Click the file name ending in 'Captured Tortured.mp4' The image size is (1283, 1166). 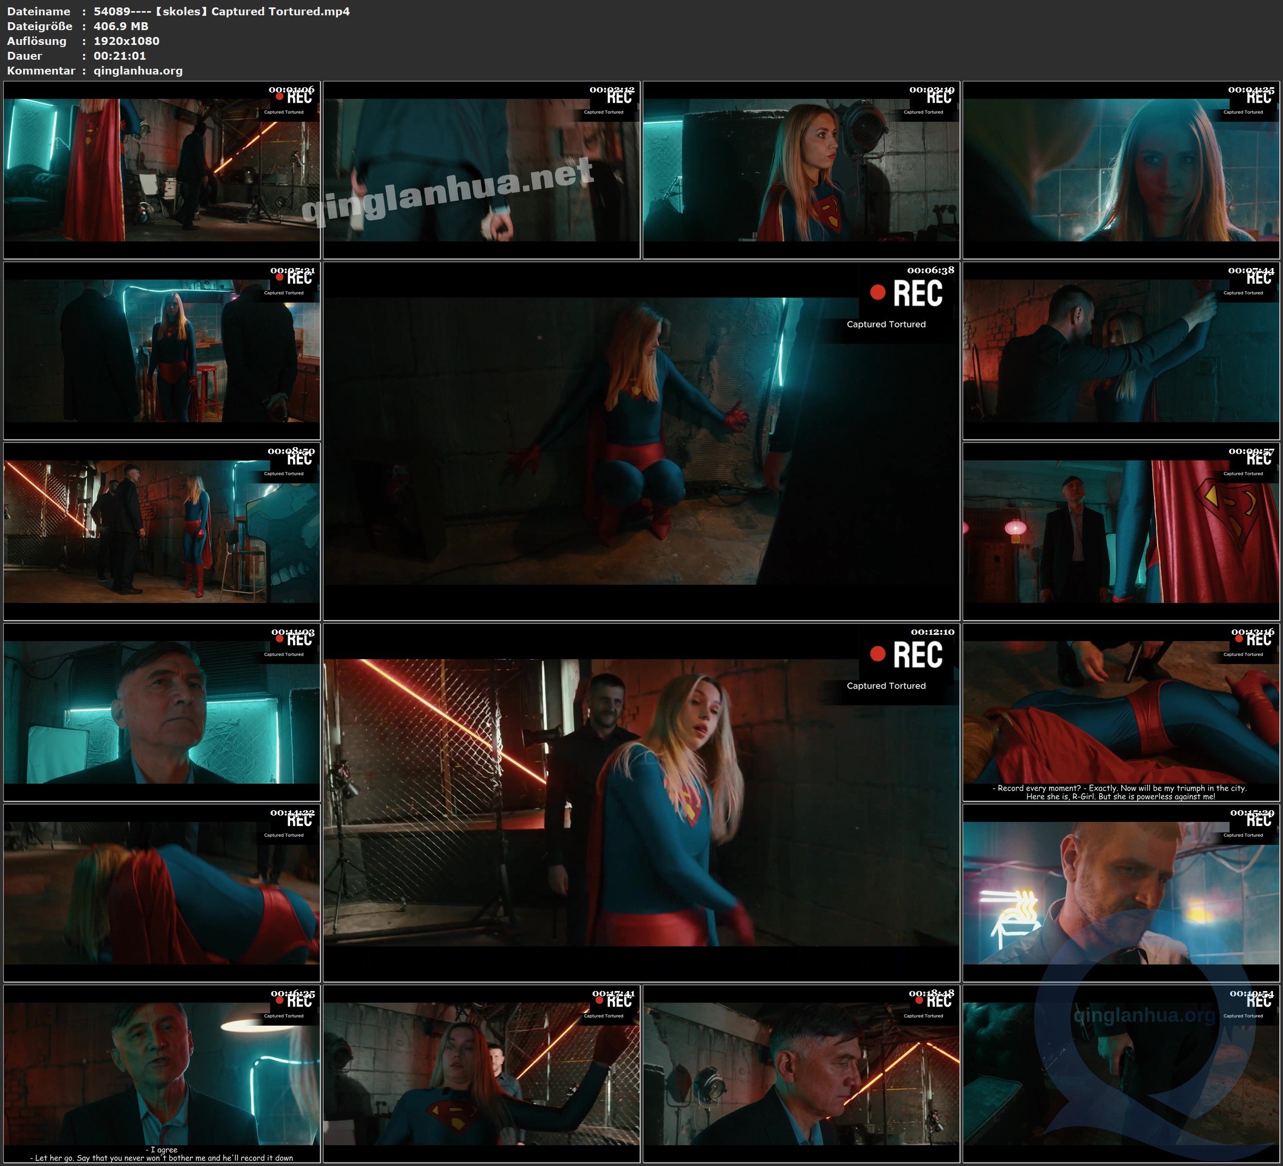[221, 12]
